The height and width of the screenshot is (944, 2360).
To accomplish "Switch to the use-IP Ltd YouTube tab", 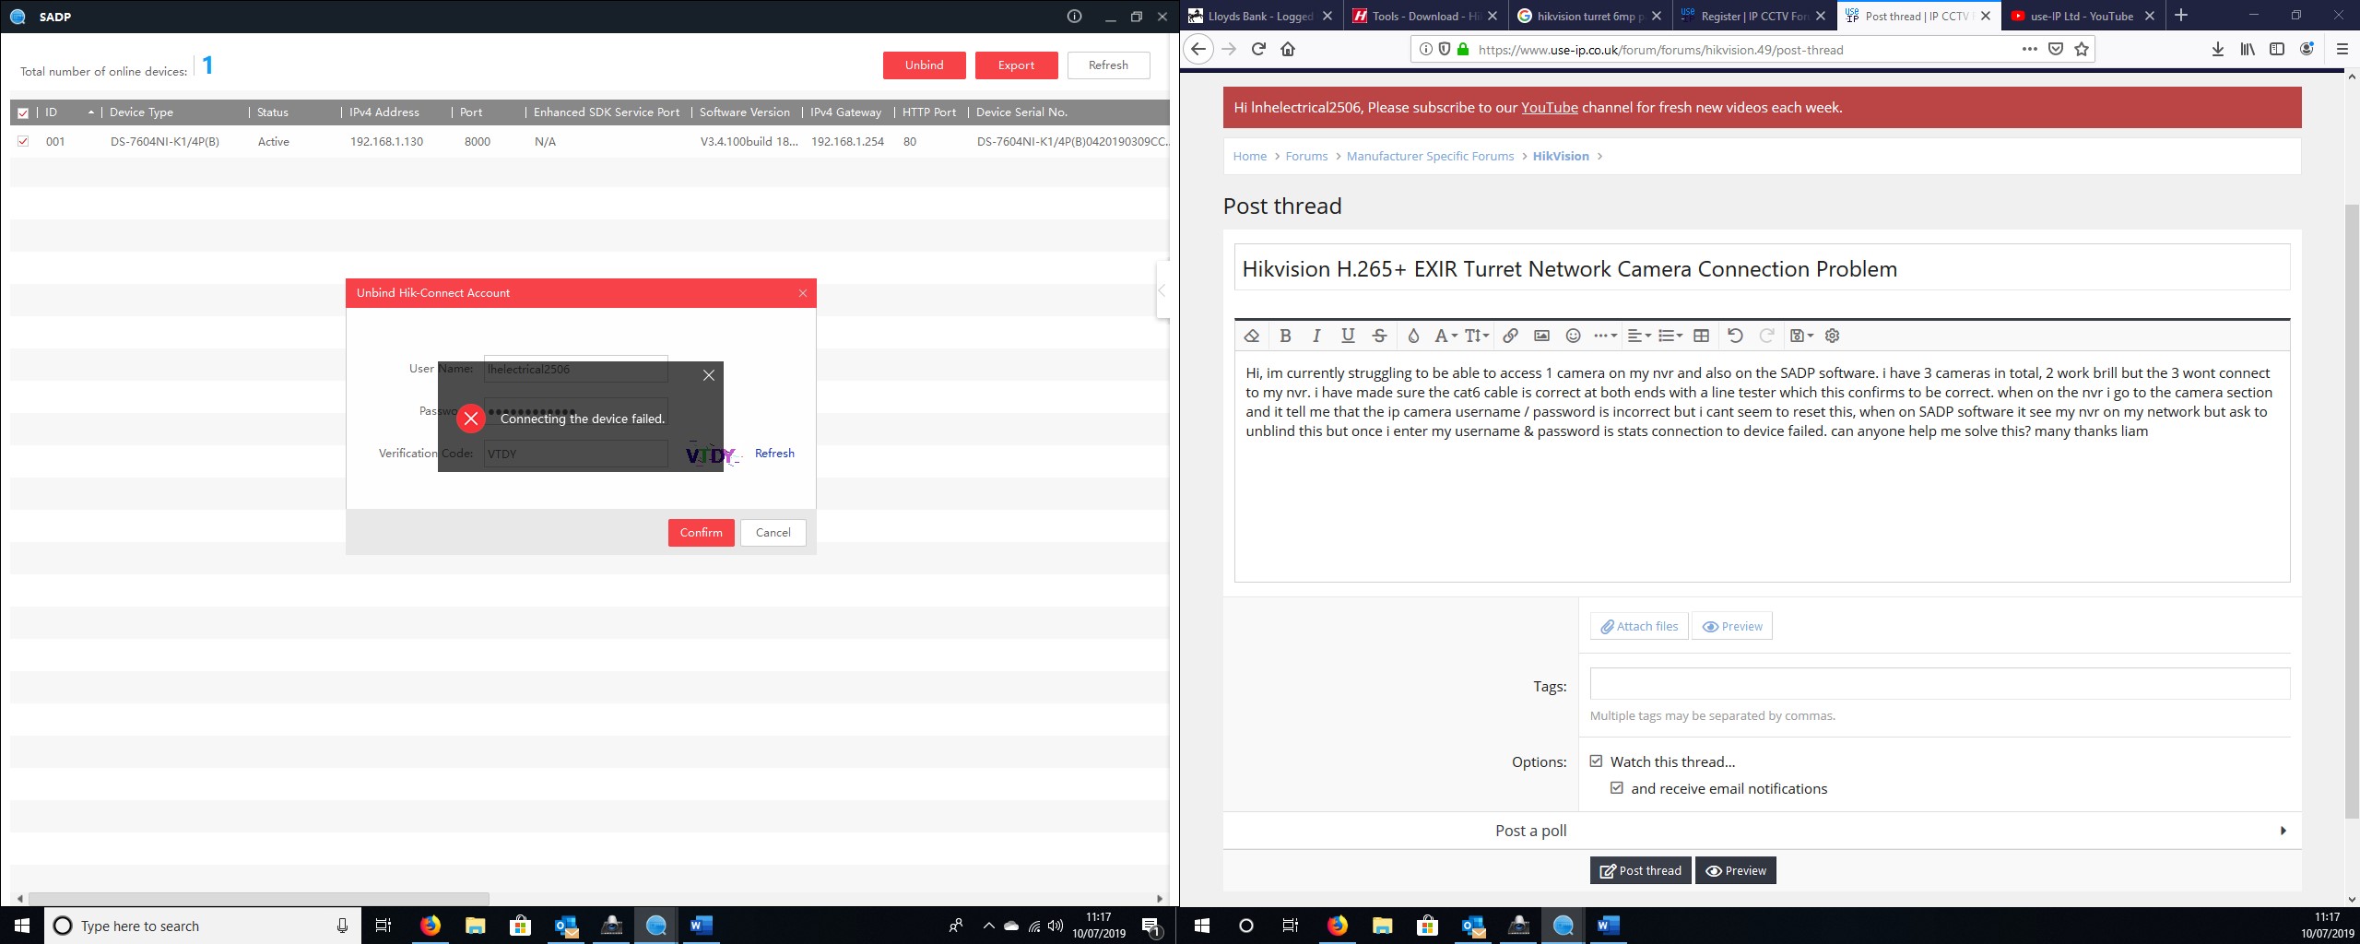I will pyautogui.click(x=2081, y=16).
